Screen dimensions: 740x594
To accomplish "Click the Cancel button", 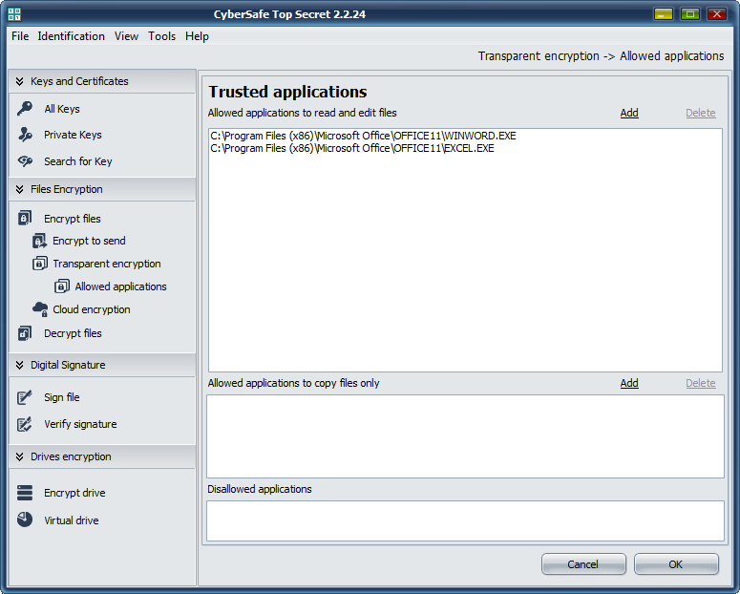I will click(583, 564).
